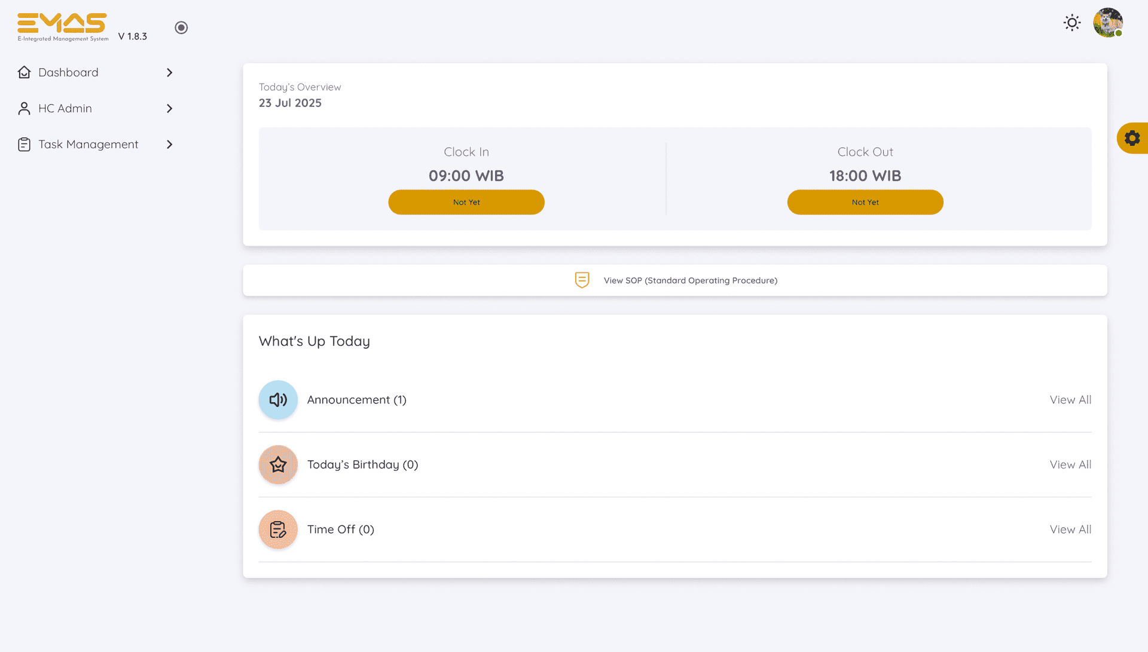The image size is (1148, 652).
Task: Click the HC Admin person icon
Action: point(24,108)
